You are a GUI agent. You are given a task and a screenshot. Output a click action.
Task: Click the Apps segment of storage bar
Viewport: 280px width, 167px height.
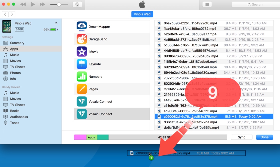pyautogui.click(x=92, y=137)
